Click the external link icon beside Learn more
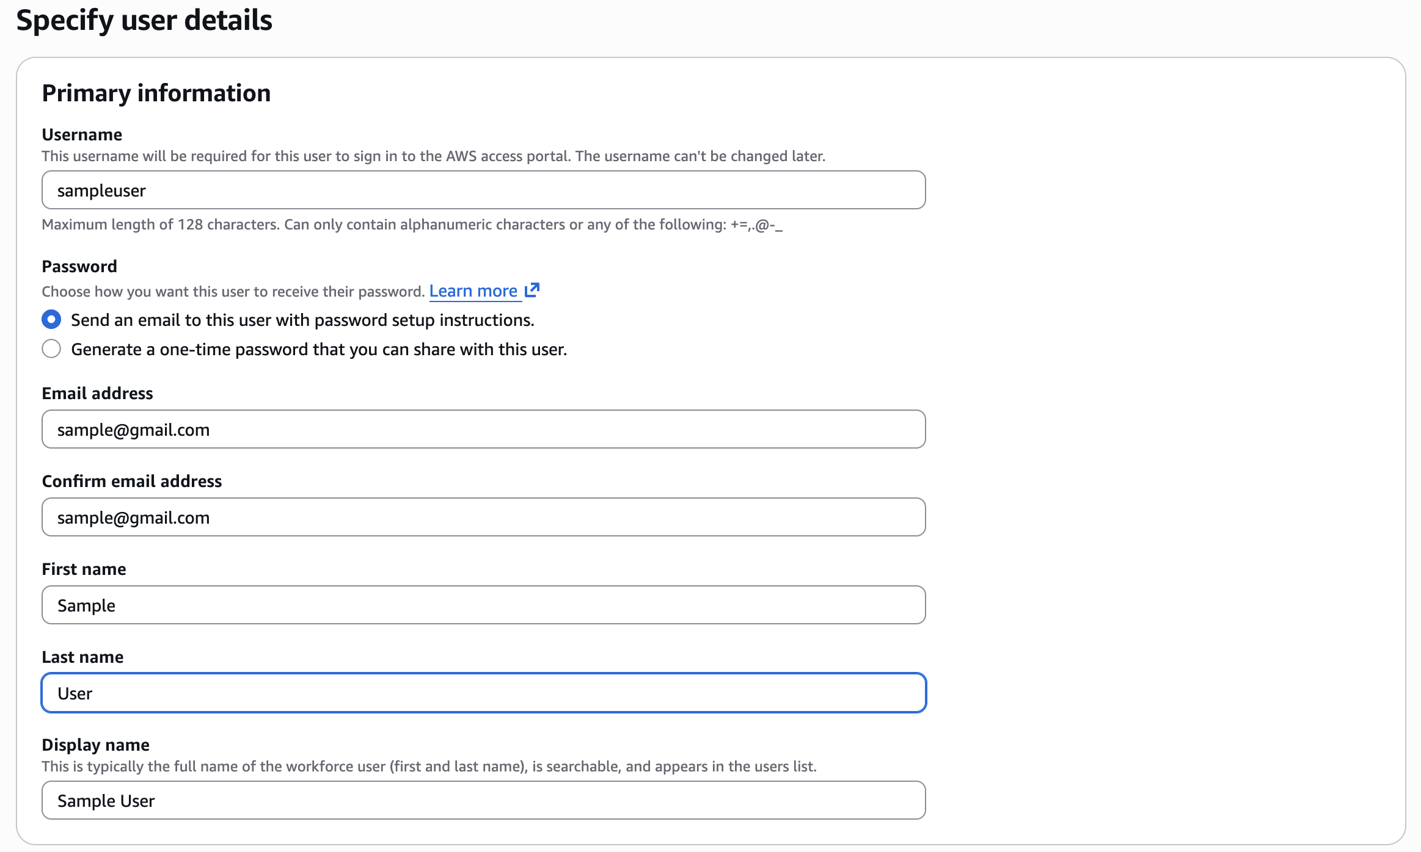The width and height of the screenshot is (1421, 852). [532, 289]
